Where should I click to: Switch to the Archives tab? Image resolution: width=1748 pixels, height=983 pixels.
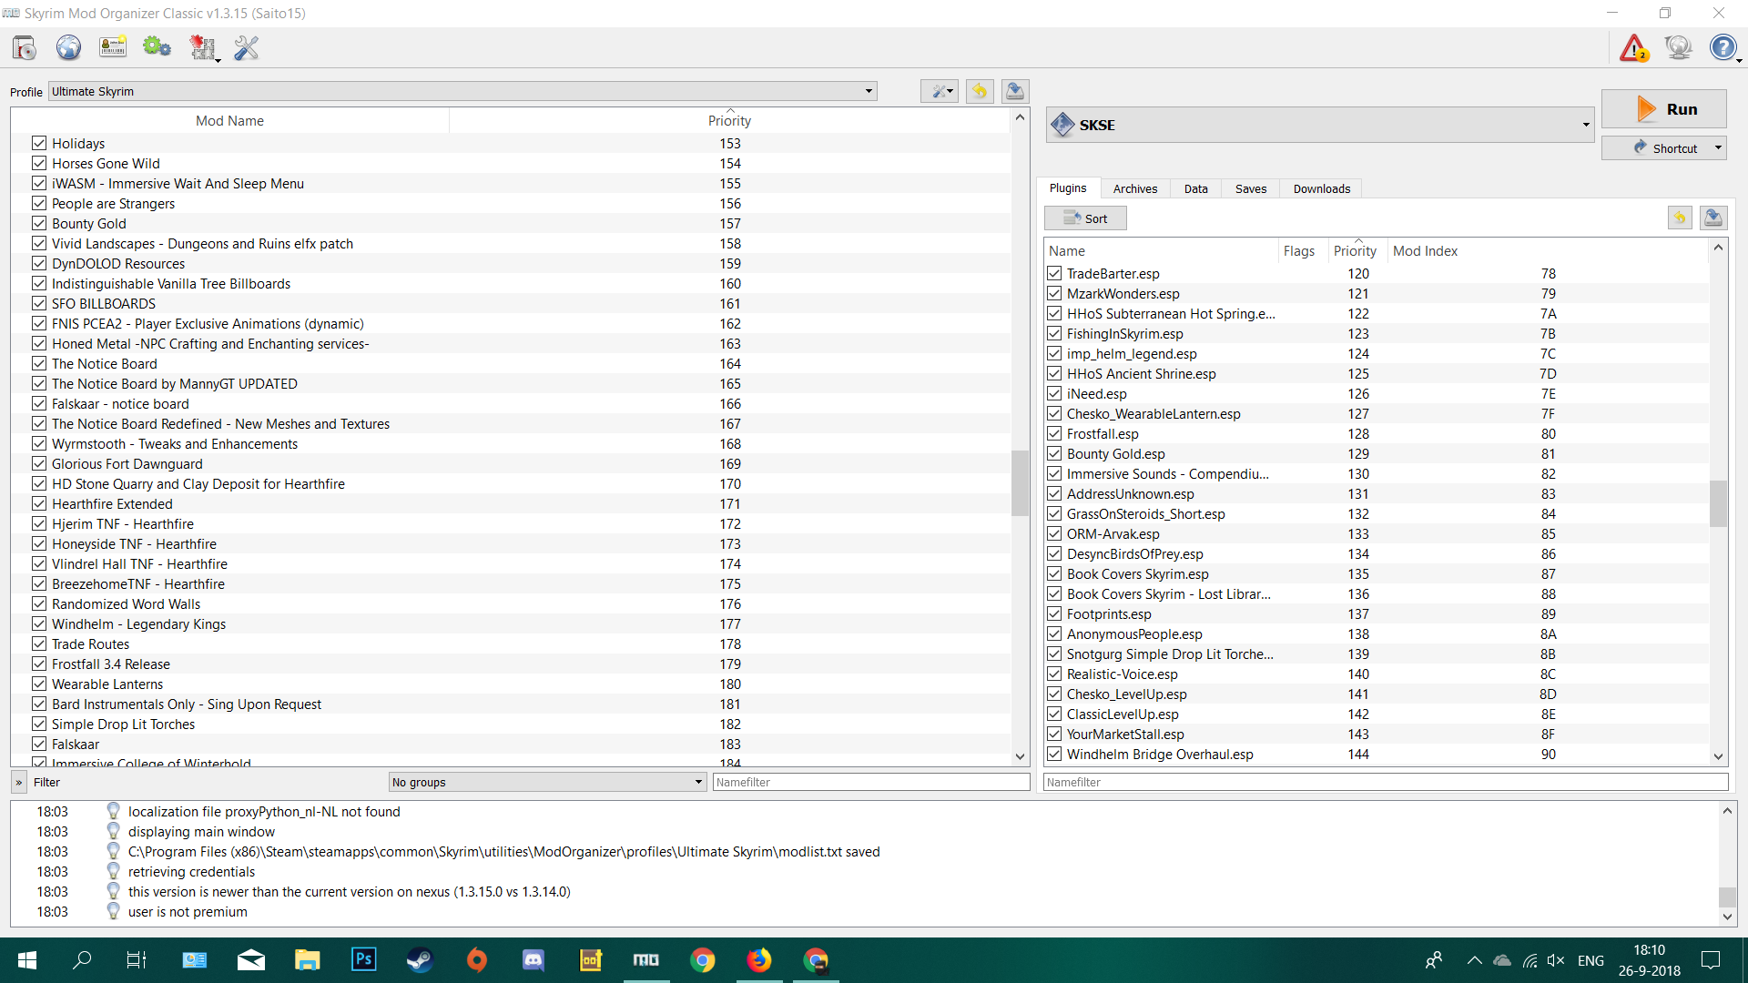1135,188
